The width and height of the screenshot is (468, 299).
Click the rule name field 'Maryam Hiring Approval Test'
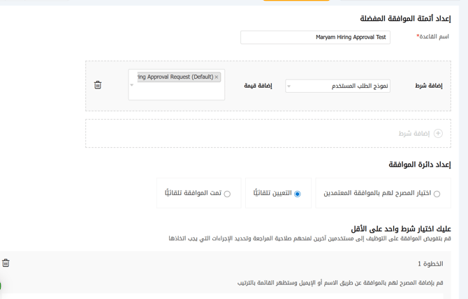(315, 37)
